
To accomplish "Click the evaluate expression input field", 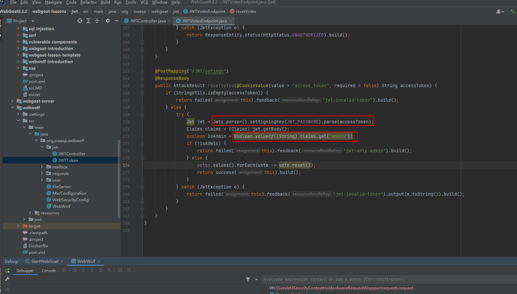I will point(389,280).
